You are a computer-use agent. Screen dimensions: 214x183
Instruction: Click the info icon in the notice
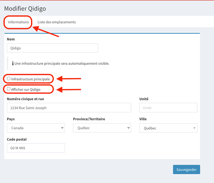point(12,64)
